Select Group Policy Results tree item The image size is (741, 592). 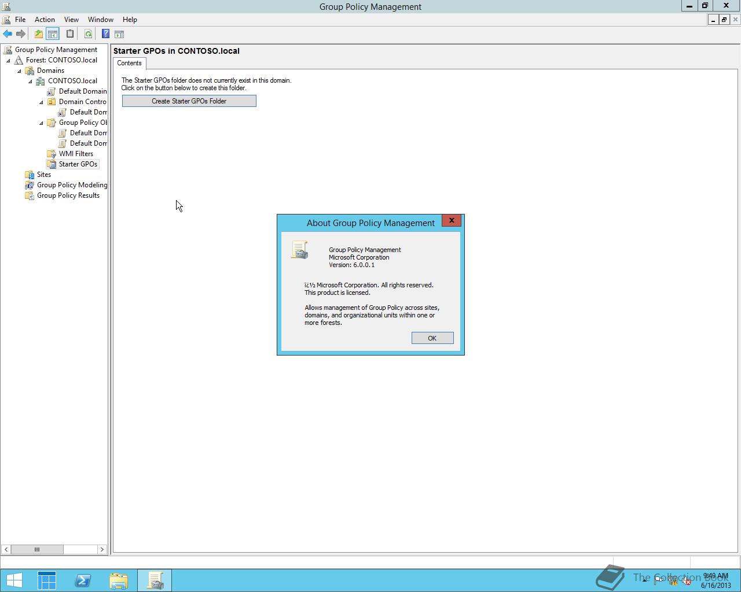pyautogui.click(x=68, y=195)
